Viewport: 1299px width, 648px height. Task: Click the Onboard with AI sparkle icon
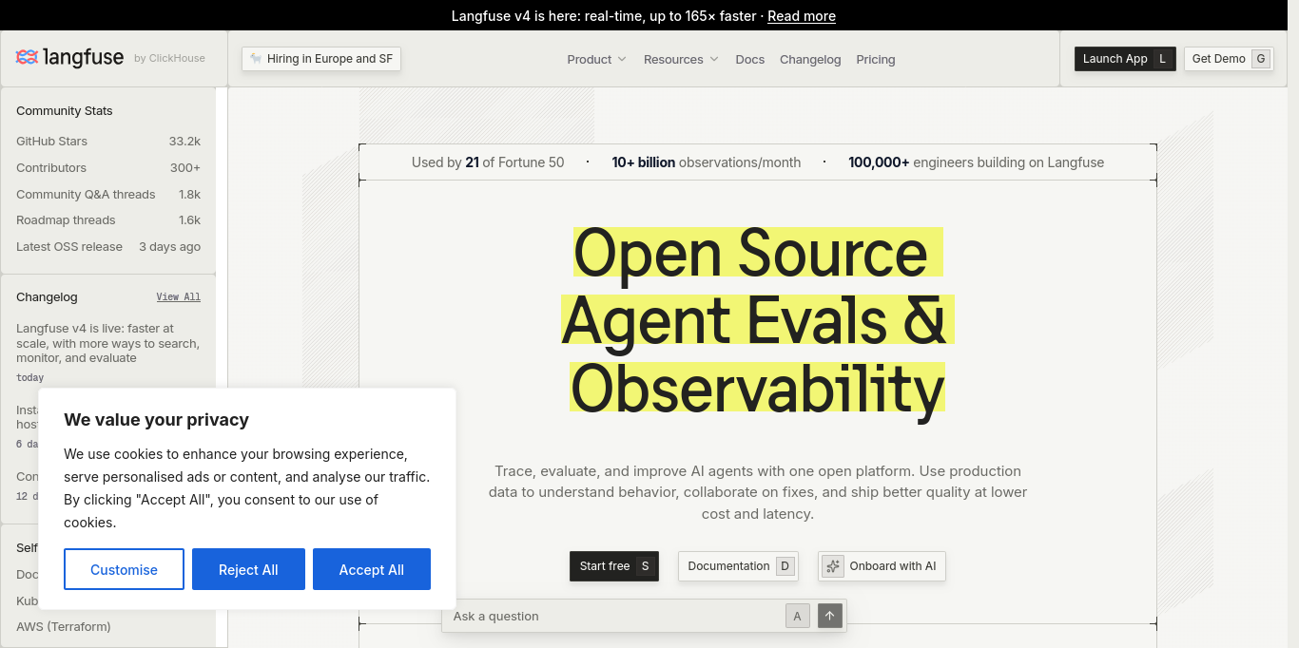coord(833,566)
